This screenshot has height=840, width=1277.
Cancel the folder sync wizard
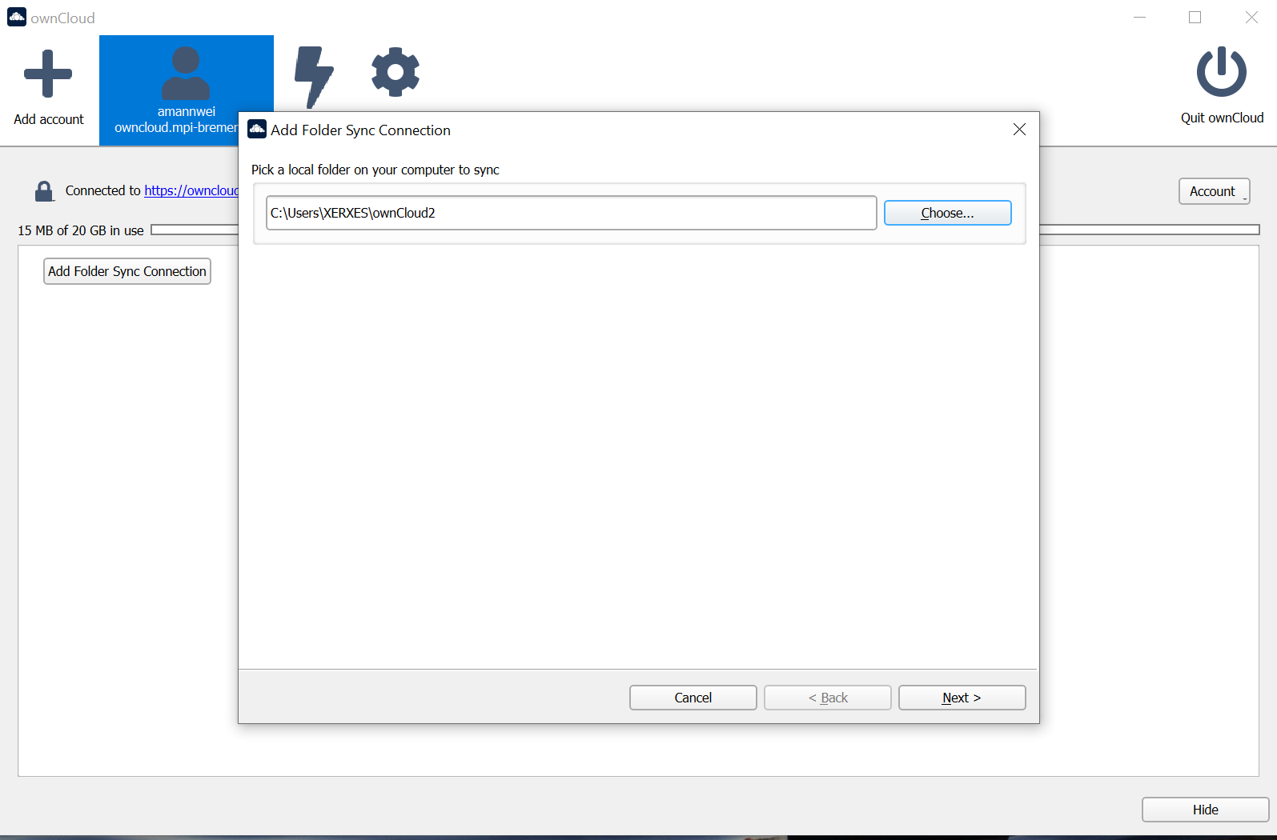[693, 698]
